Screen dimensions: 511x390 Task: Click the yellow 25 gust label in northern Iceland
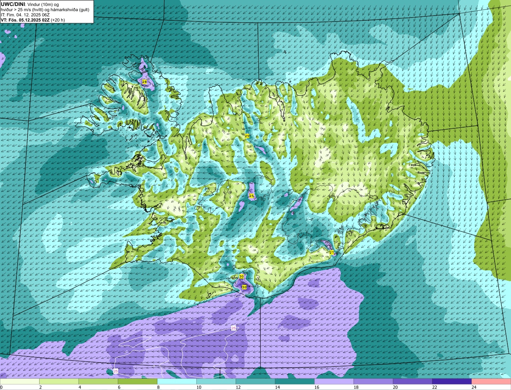[247, 136]
